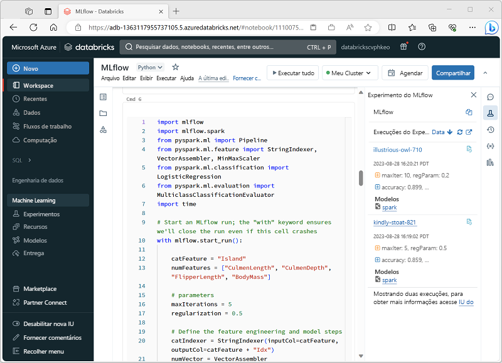
Task: Refresh the browser page
Action: click(33, 28)
